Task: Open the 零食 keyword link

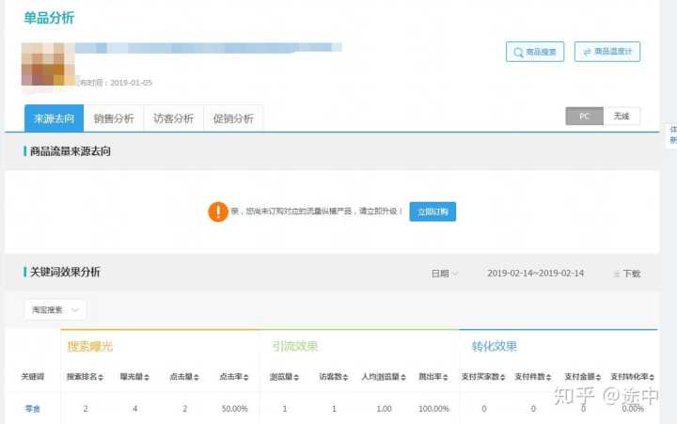Action: (x=32, y=409)
